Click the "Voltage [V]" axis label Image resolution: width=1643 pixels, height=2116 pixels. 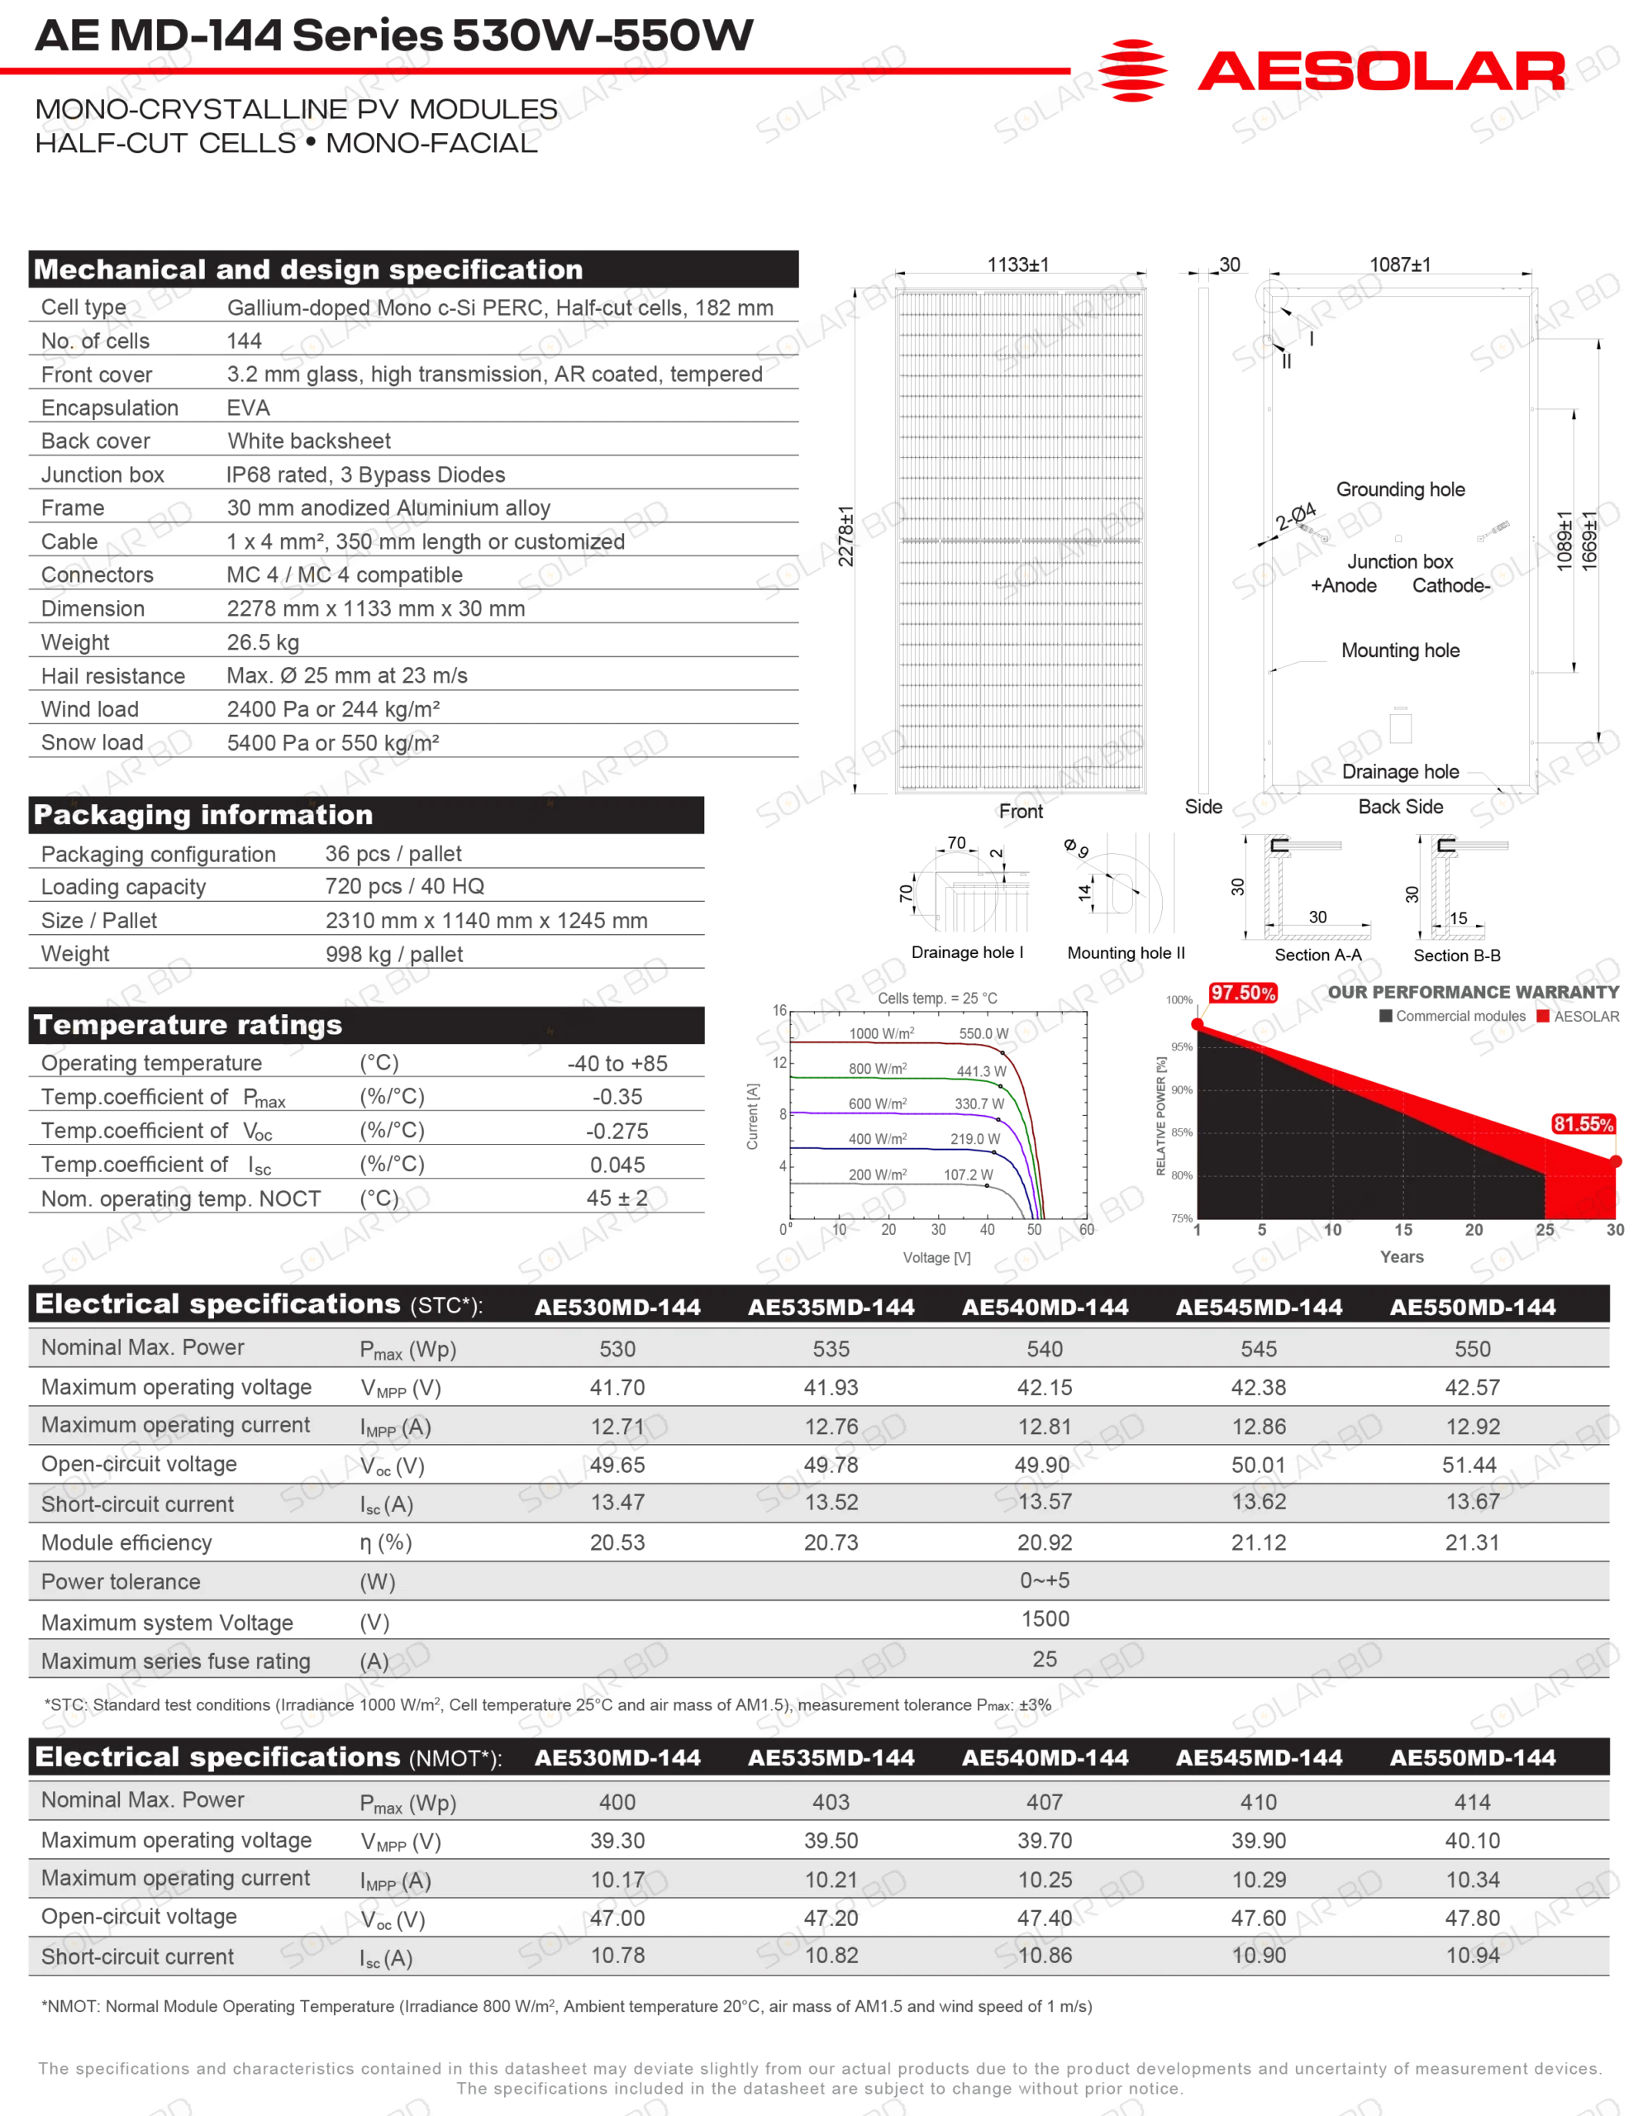coord(936,1257)
